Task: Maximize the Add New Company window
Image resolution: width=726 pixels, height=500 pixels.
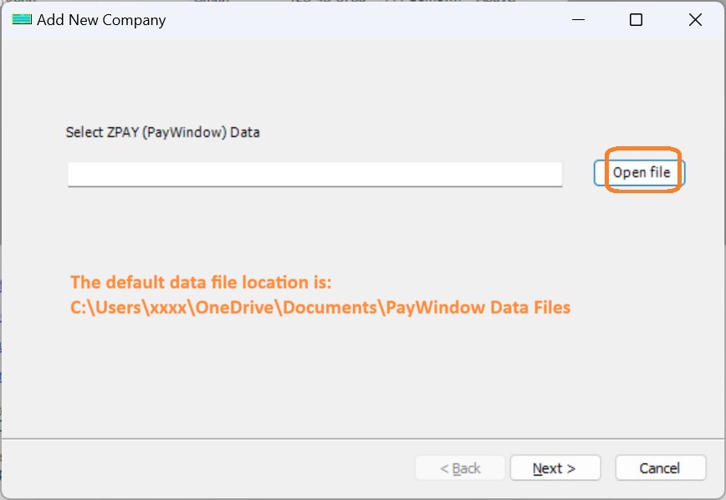Action: coord(636,19)
